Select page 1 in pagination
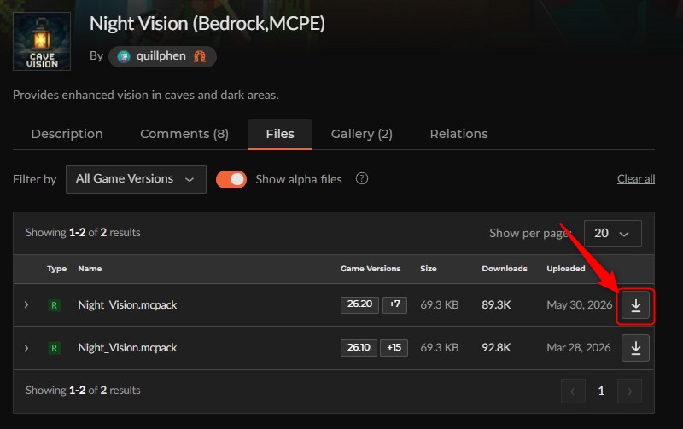 click(601, 391)
